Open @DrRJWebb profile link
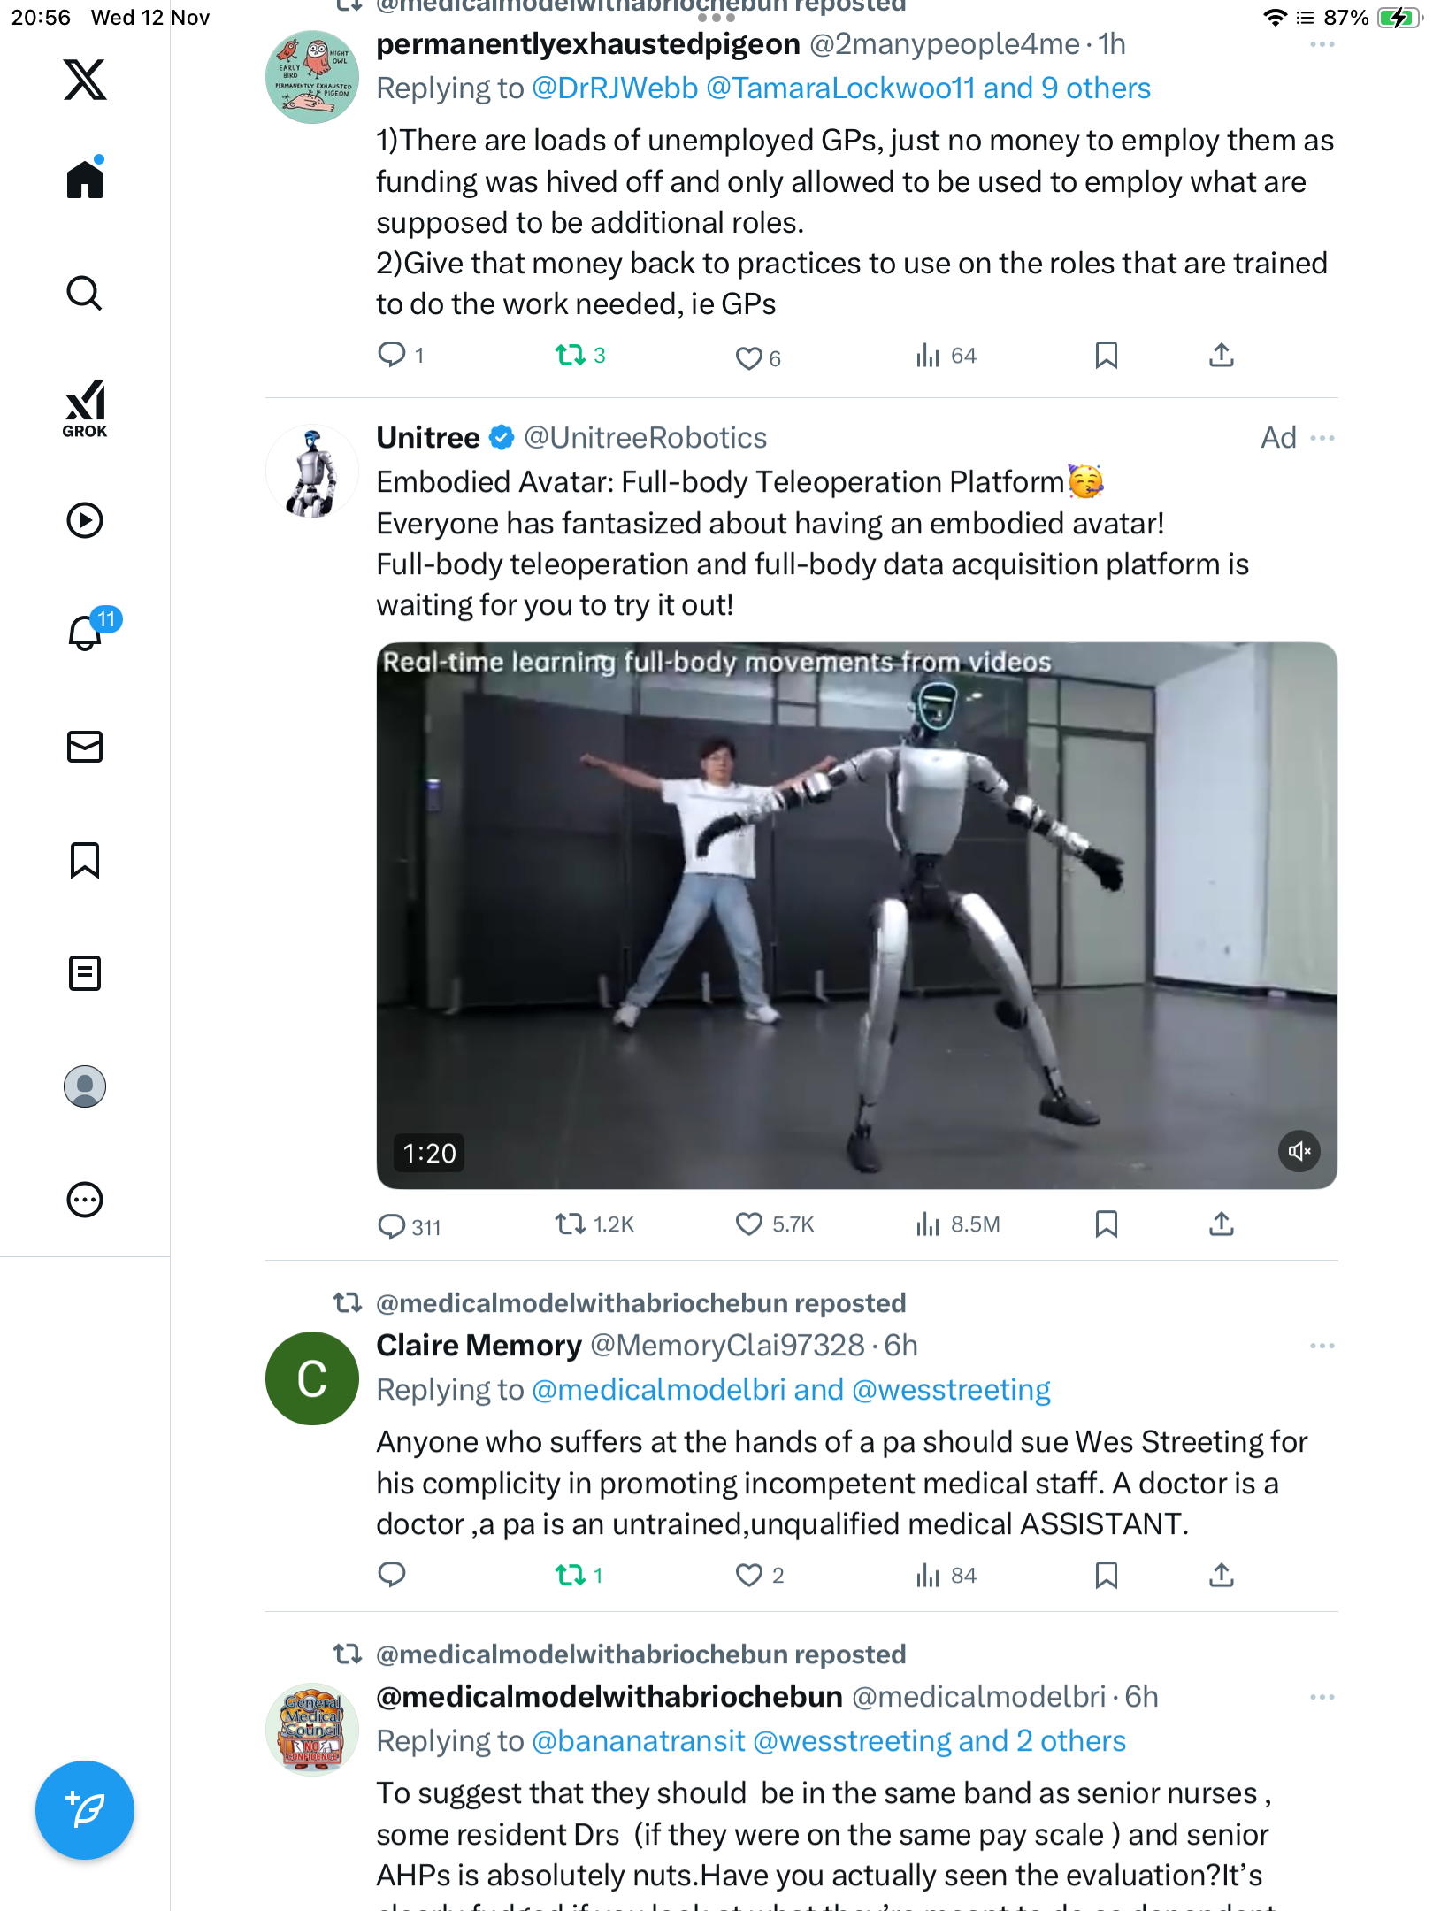Screen dimensions: 1433x1911 (615, 88)
